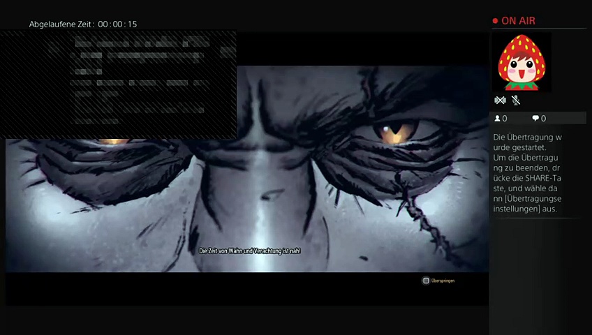Viewport: 592px width, 335px height.
Task: Click the comment count number
Action: [x=544, y=119]
